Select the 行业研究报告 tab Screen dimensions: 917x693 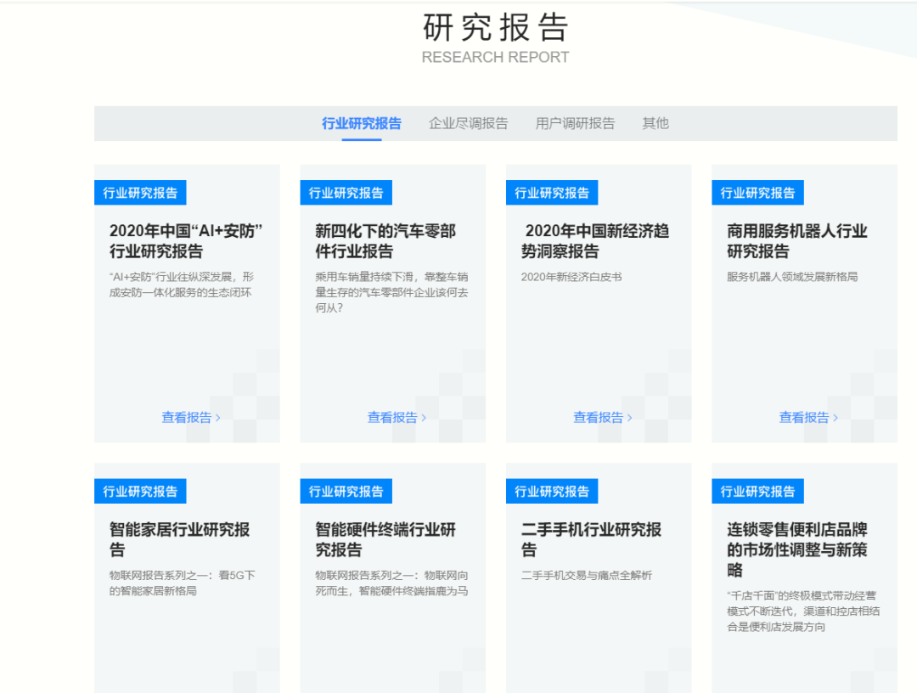click(363, 123)
